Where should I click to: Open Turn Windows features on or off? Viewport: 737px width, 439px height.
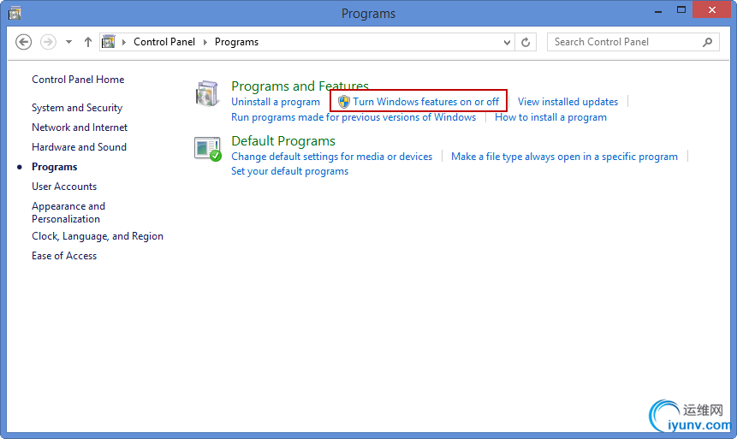[425, 102]
